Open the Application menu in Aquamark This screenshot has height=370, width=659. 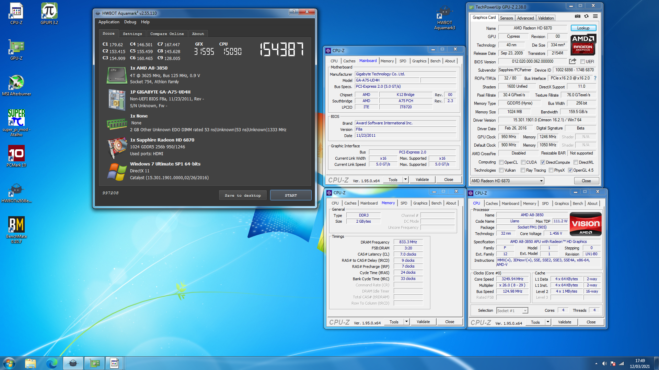109,22
